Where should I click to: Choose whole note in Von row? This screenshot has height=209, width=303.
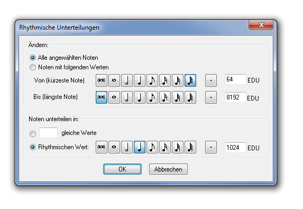(114, 80)
